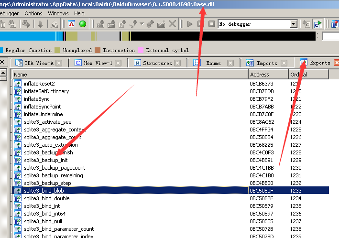Click the blue region of navigation band
This screenshot has width=339, height=238.
(x=28, y=36)
